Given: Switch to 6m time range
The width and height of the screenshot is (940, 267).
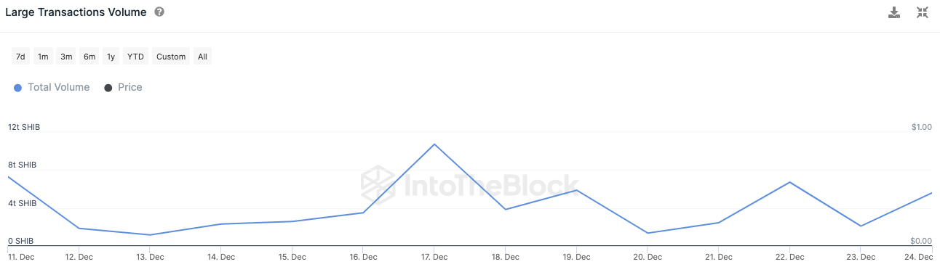Looking at the screenshot, I should (x=89, y=57).
